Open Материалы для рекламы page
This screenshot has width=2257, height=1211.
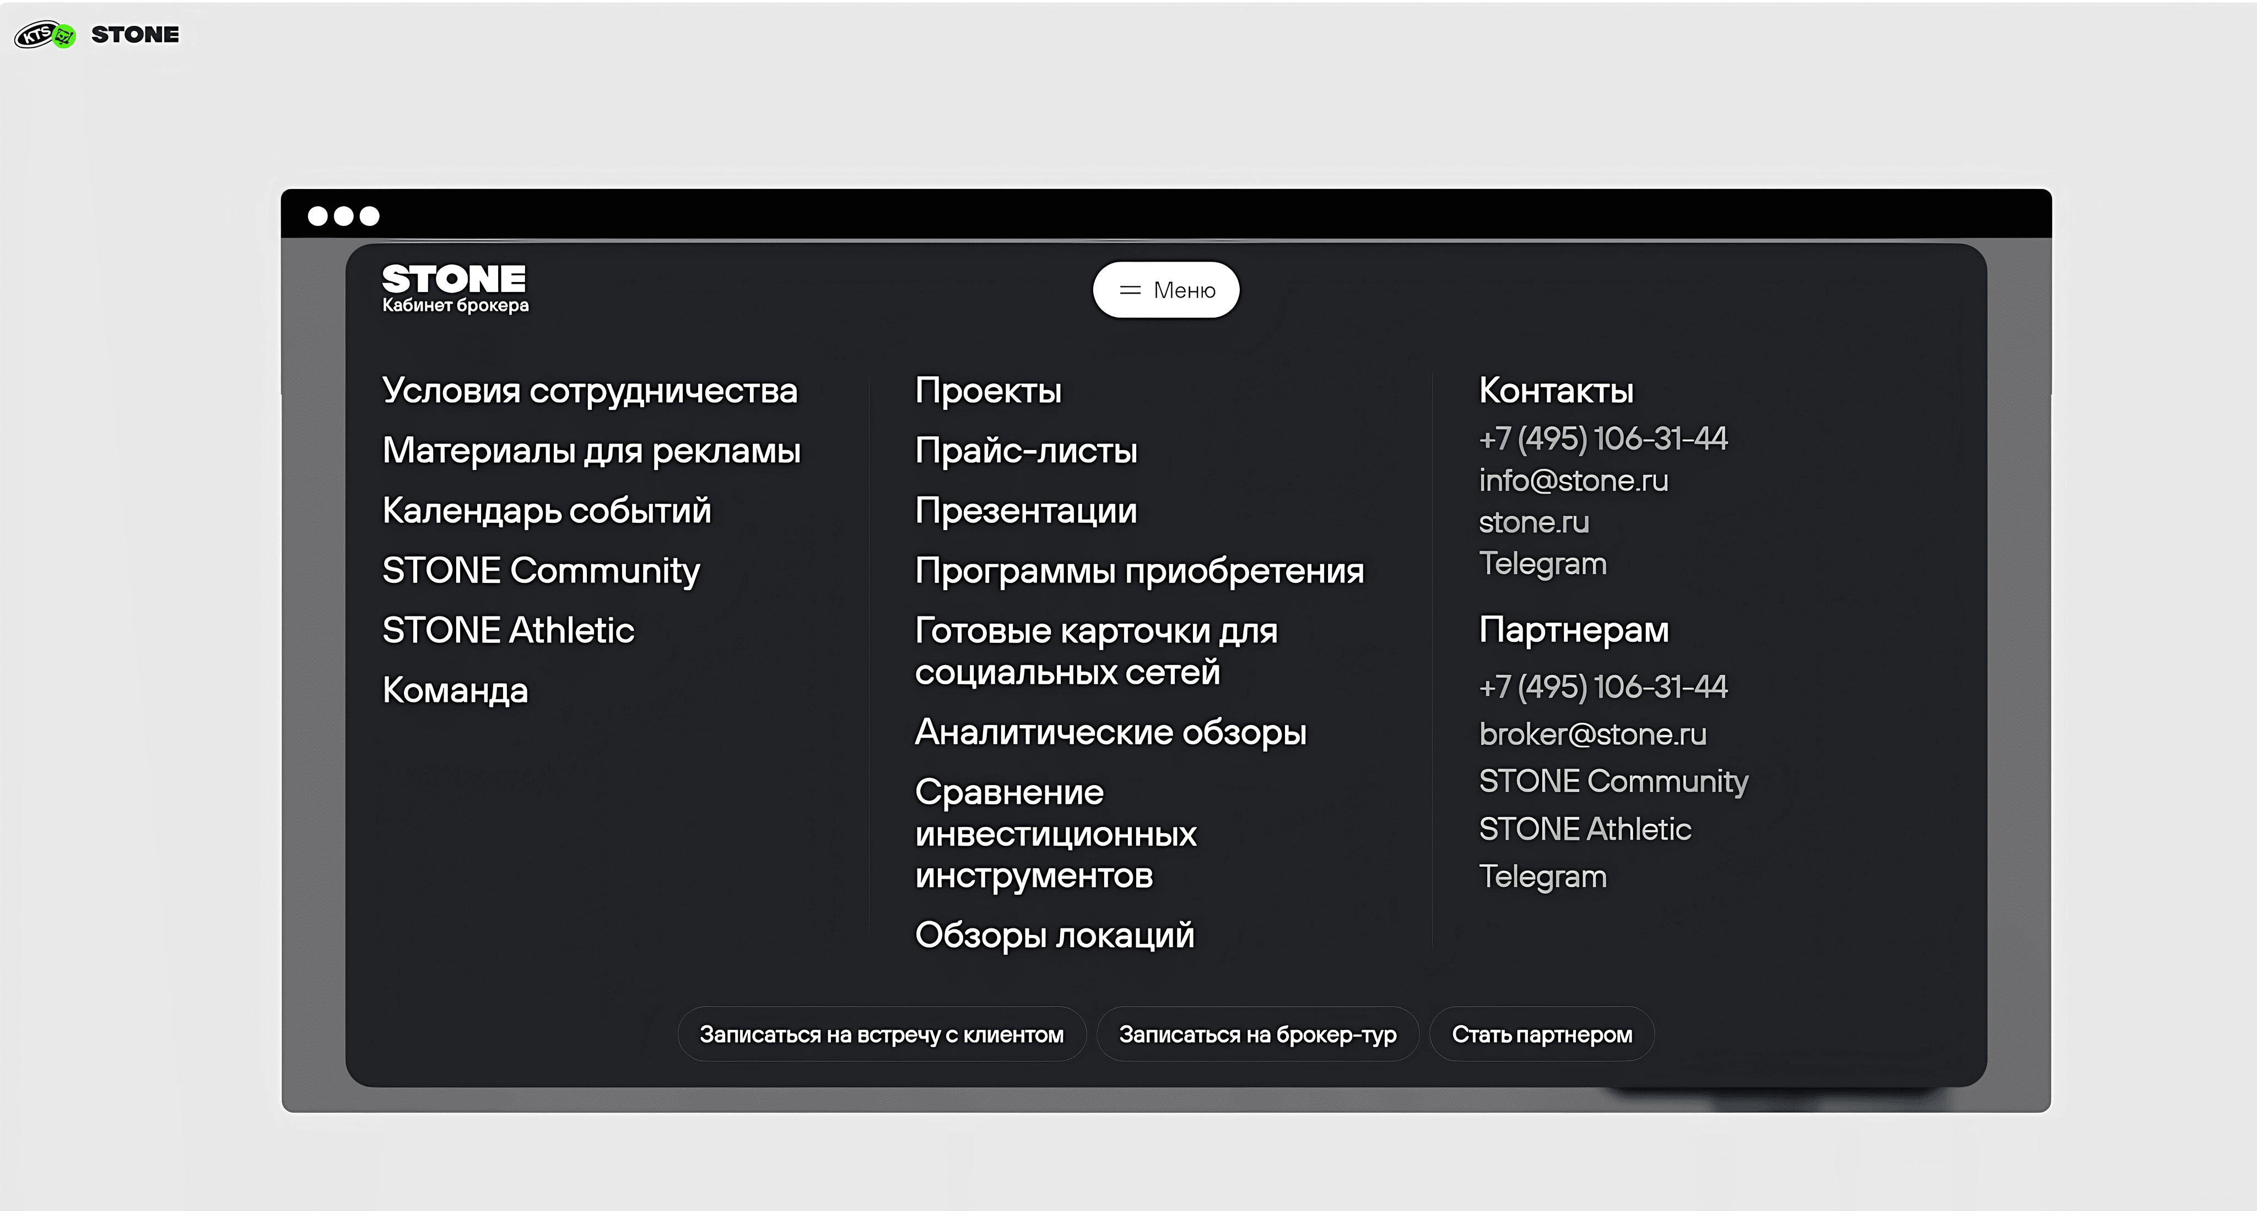(591, 450)
